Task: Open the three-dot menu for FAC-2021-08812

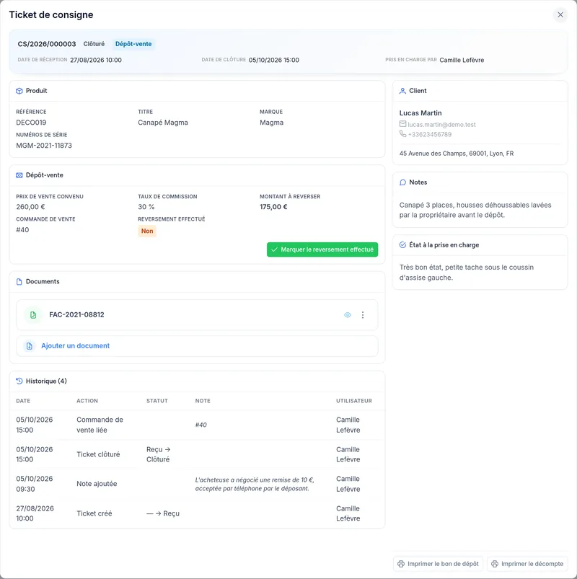Action: 363,315
